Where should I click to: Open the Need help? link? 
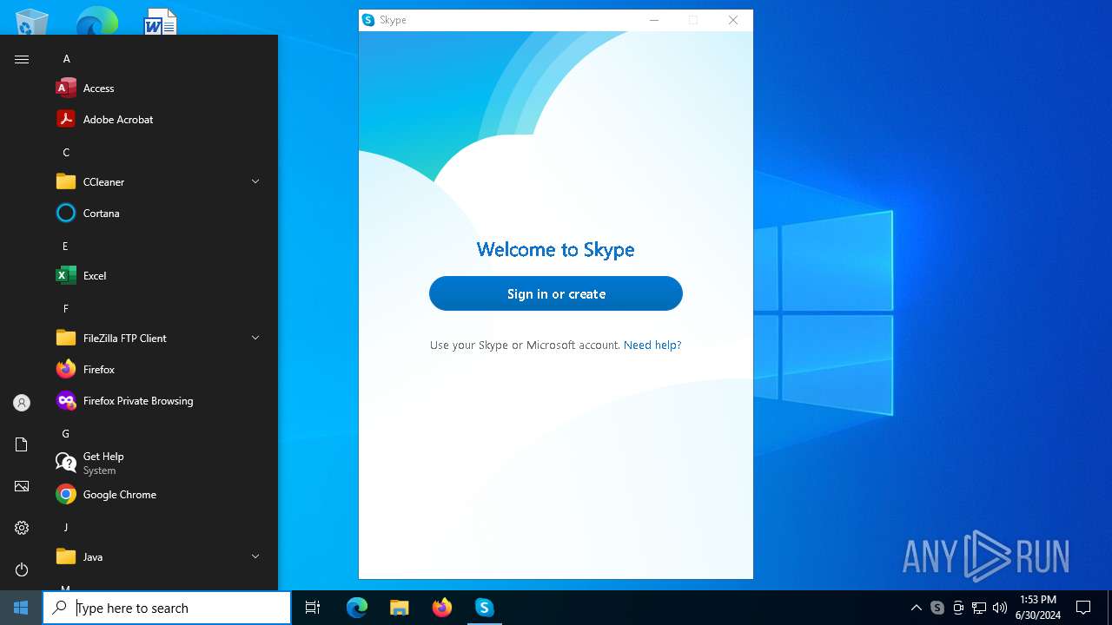(652, 345)
